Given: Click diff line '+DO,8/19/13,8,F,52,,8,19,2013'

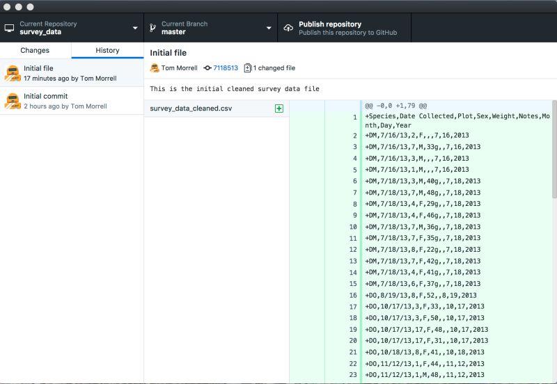Looking at the screenshot, I should [x=421, y=295].
